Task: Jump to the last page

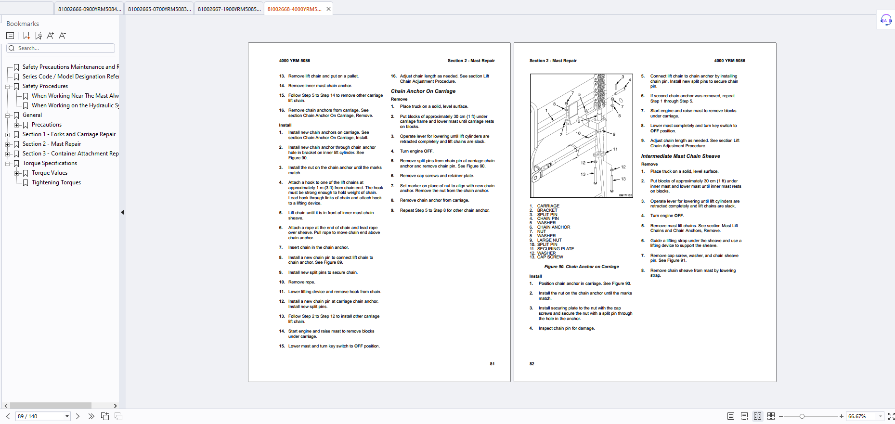Action: pos(91,416)
